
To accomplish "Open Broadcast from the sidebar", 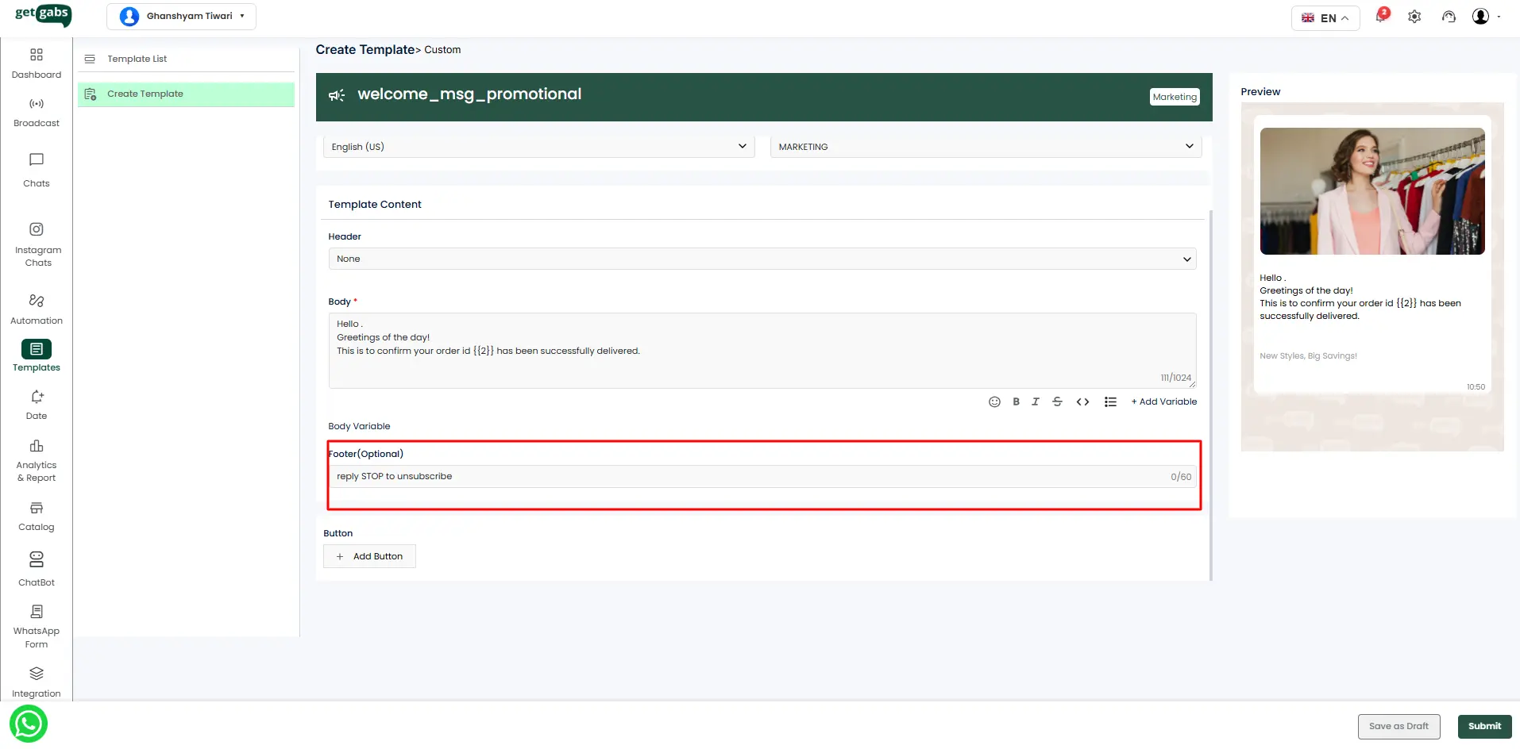I will (x=37, y=112).
